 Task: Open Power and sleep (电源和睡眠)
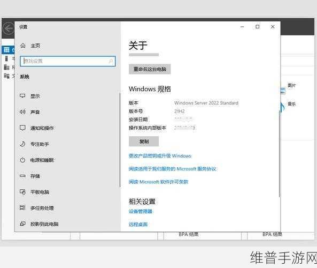(x=37, y=160)
